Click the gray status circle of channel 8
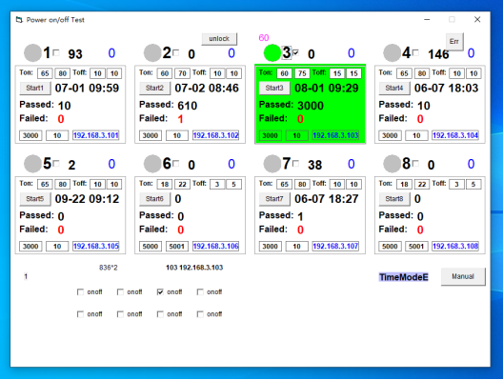Image resolution: width=503 pixels, height=380 pixels. click(392, 164)
